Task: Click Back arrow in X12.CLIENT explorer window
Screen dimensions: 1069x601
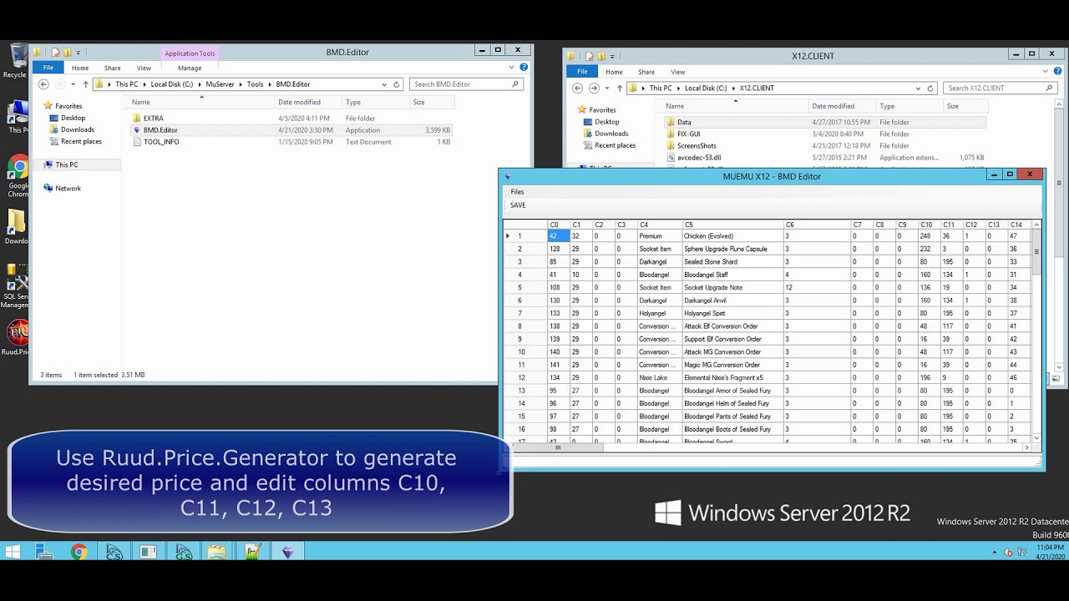Action: pyautogui.click(x=577, y=88)
